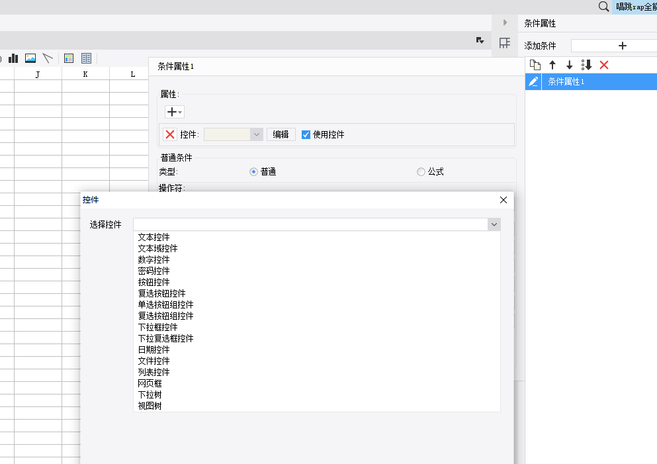
Task: Delete condition with red X in list toolbar
Action: point(603,65)
